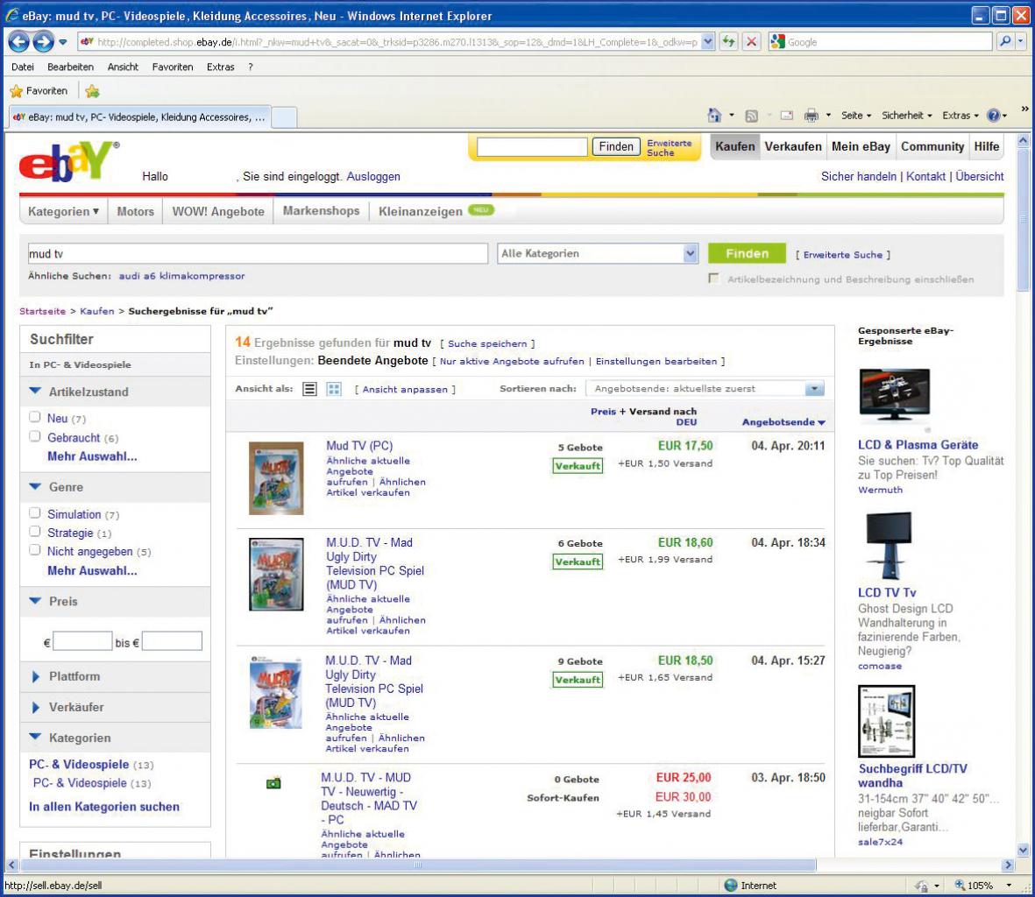Click the browser Back arrow button
The height and width of the screenshot is (897, 1035).
pos(18,41)
